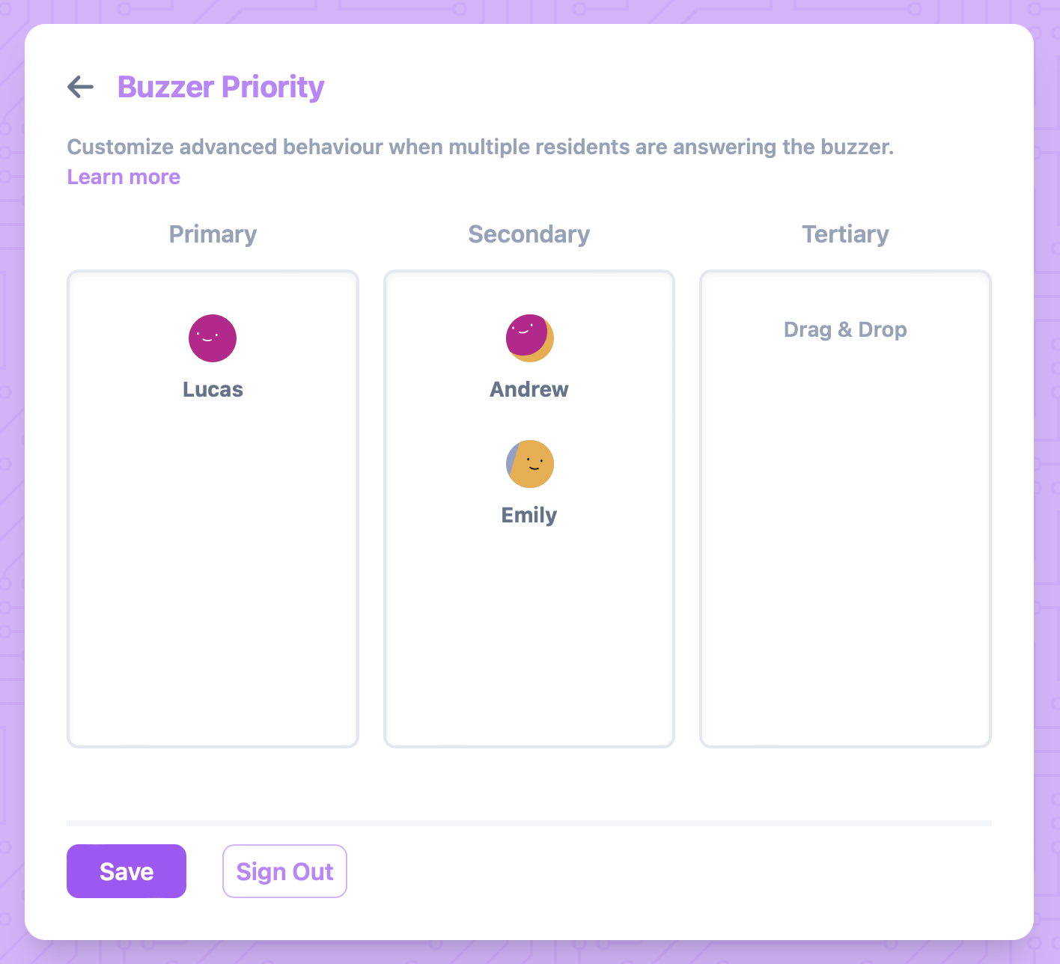The image size is (1060, 964).
Task: Select Emily's yellow avatar icon
Action: point(530,464)
